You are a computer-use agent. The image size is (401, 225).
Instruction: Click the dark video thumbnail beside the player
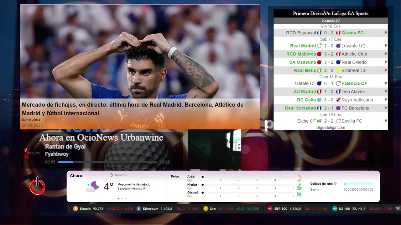click(x=214, y=149)
